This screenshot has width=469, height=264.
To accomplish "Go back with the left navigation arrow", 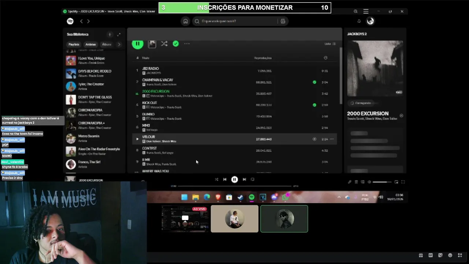I will (81, 21).
